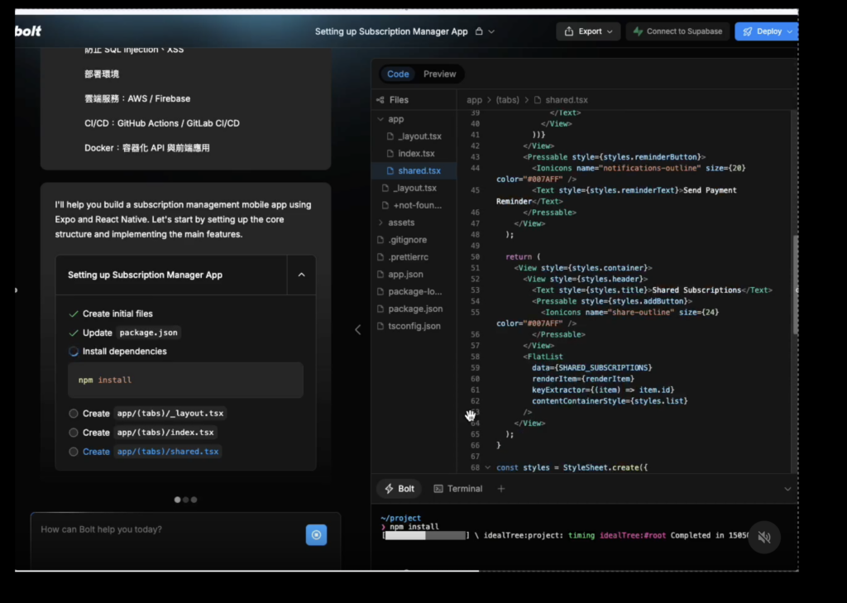Click the npm install command in the terminal

414,527
